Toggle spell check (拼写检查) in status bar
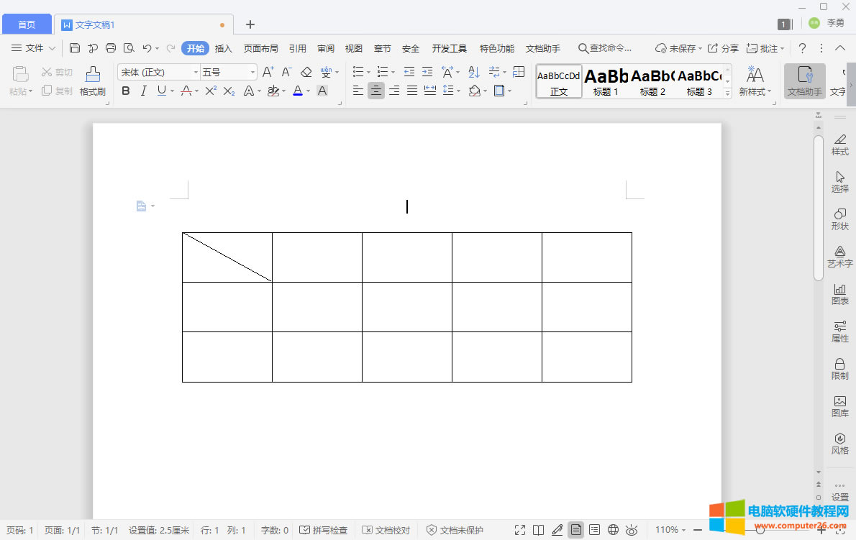 pyautogui.click(x=323, y=530)
